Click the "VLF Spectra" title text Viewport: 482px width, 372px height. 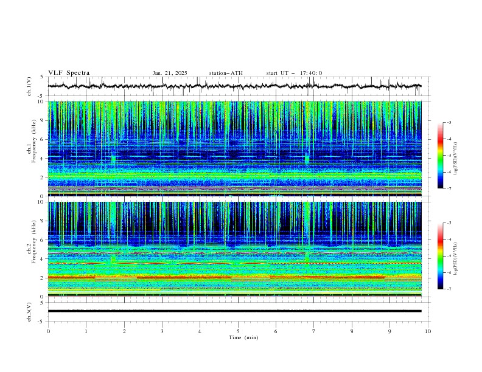(x=69, y=73)
